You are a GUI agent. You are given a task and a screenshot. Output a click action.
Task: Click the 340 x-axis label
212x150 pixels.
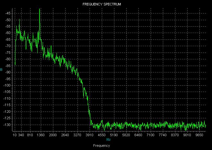tap(21, 135)
